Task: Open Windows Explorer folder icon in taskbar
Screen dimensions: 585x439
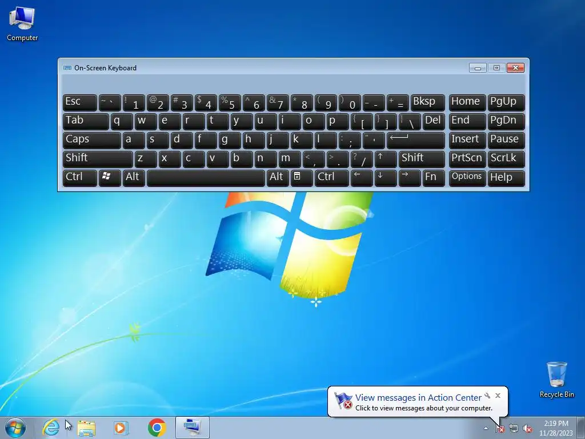Action: pos(86,428)
